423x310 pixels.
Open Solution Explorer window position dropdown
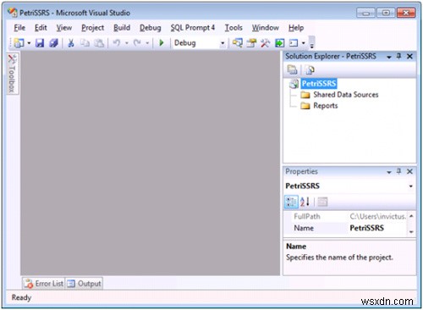pyautogui.click(x=389, y=57)
